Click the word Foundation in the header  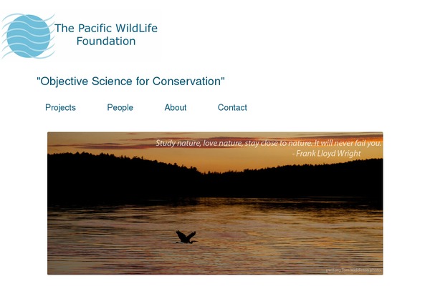point(106,41)
